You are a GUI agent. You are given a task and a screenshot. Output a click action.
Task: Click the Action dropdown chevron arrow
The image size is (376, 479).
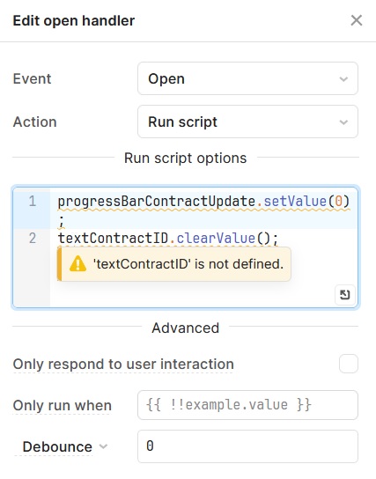coord(343,122)
